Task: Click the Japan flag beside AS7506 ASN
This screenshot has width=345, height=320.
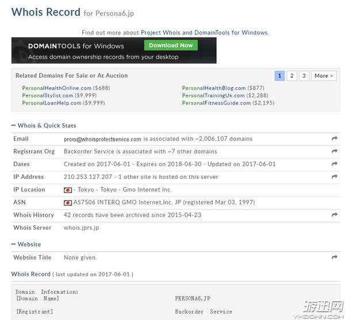Action: click(68, 203)
